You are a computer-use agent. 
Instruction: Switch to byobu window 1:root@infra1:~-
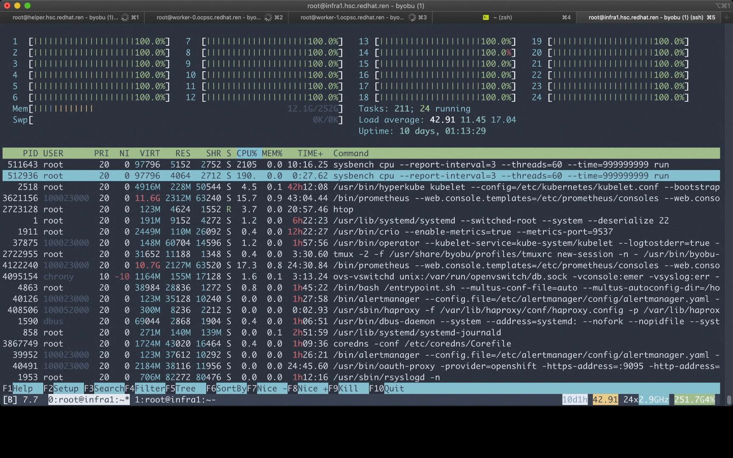[x=175, y=399]
